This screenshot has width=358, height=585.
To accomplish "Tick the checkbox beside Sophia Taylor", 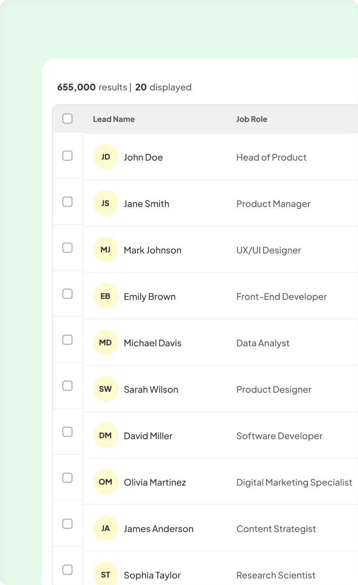I will pos(68,570).
